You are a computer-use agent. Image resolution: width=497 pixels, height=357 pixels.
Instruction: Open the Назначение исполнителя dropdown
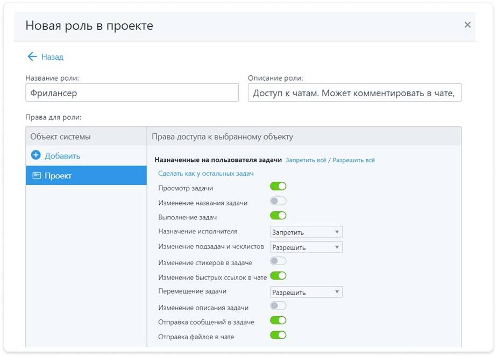pos(306,232)
